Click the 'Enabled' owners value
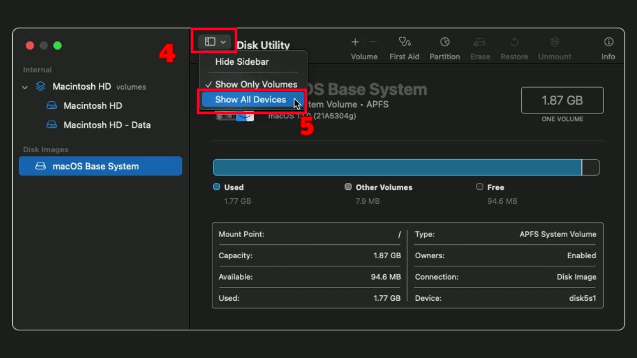This screenshot has width=637, height=358. (581, 255)
